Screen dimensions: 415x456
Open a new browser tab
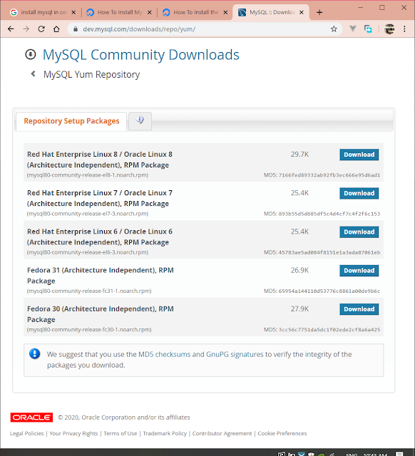coord(319,12)
